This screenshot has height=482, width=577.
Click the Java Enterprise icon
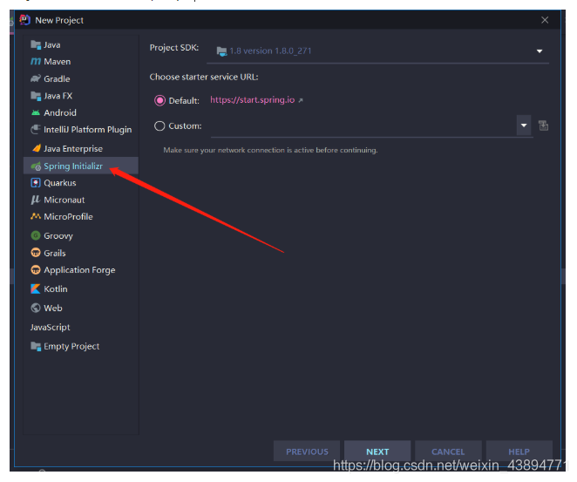point(36,149)
